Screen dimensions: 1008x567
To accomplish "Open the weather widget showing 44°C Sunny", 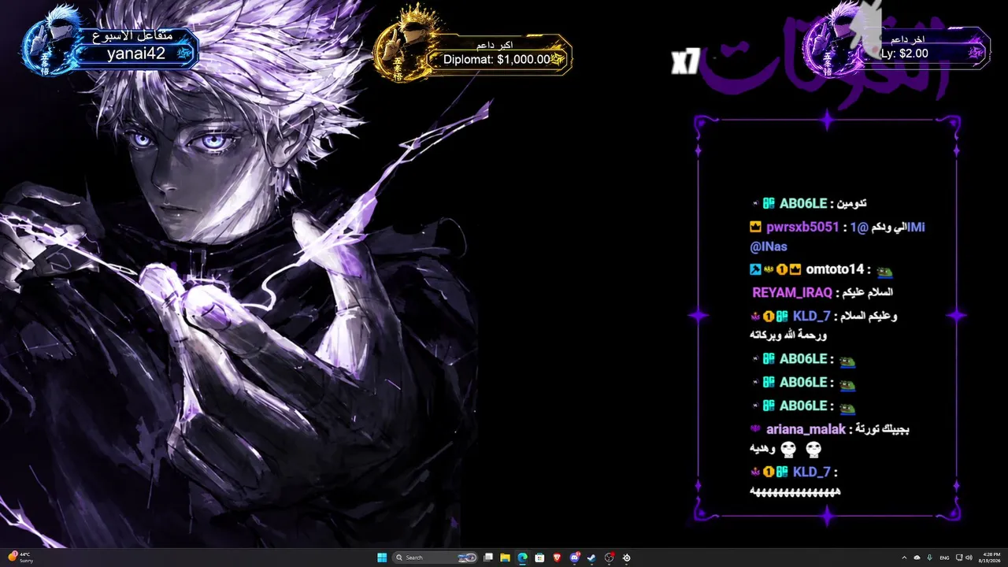I will 20,558.
